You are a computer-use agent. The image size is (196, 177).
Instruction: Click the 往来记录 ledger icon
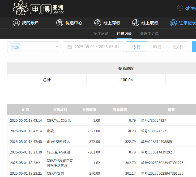[173, 23]
